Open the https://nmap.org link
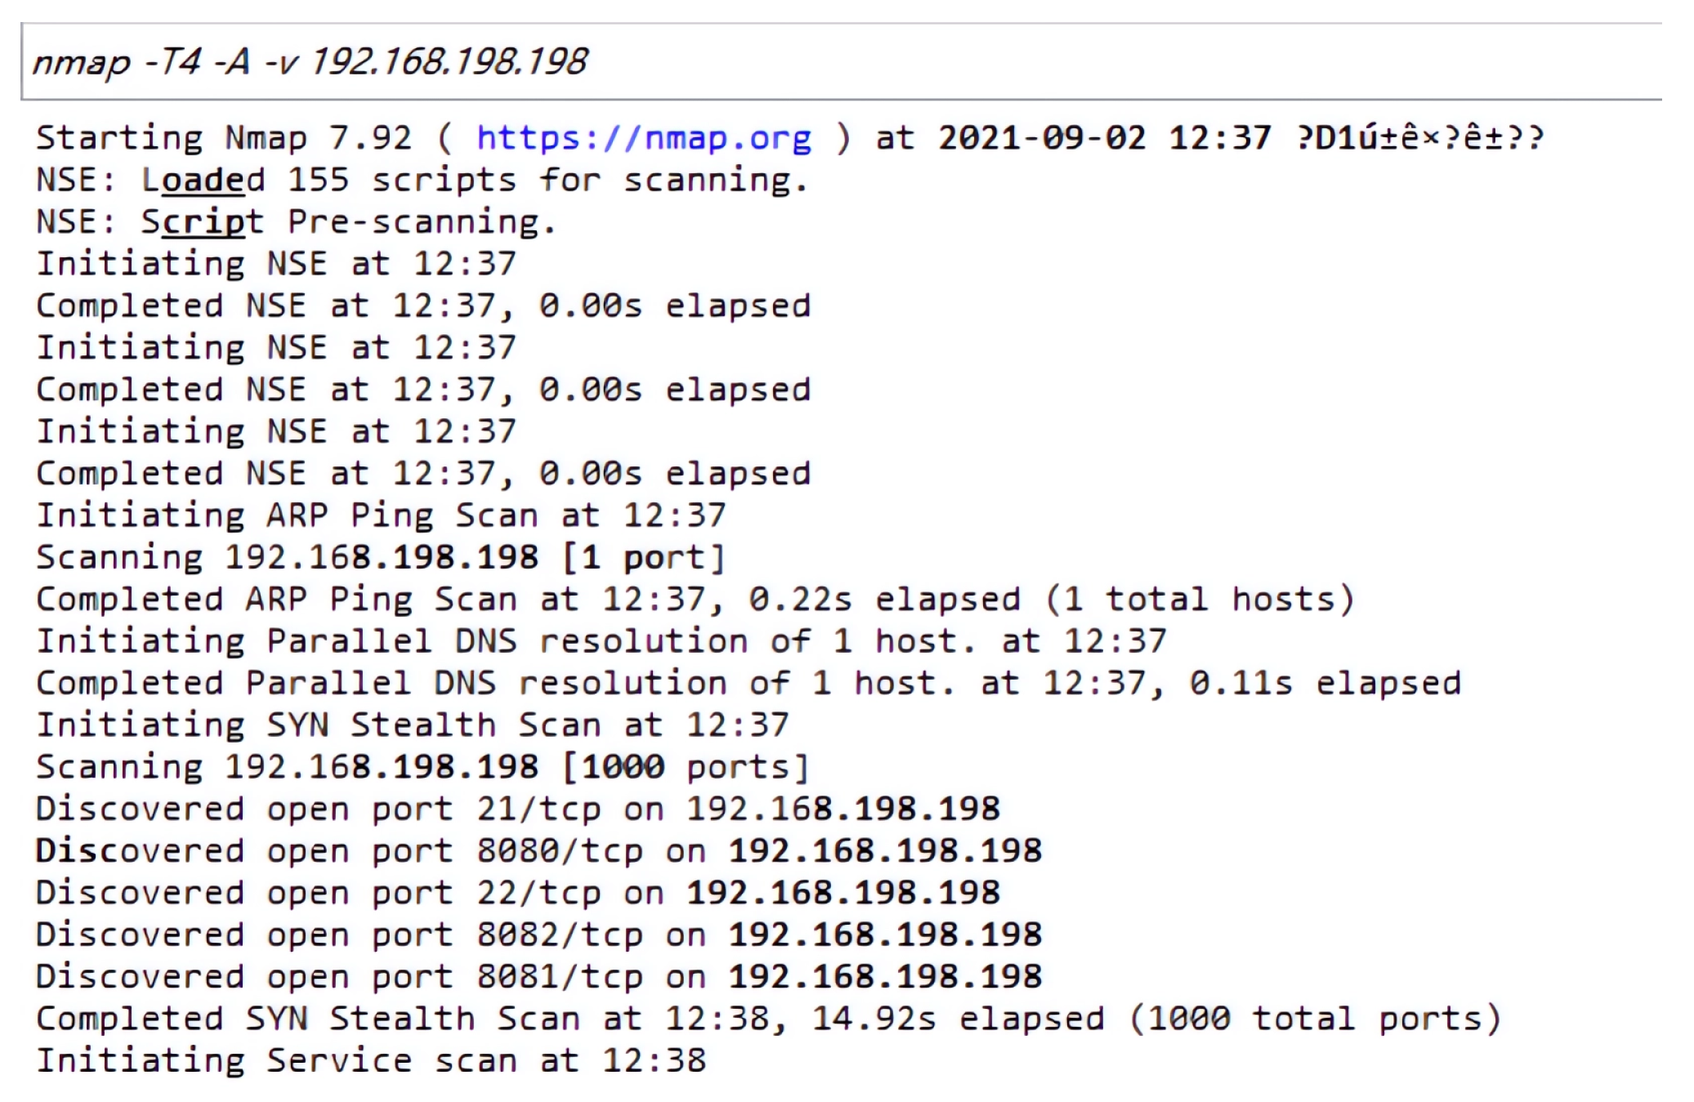 click(x=644, y=138)
